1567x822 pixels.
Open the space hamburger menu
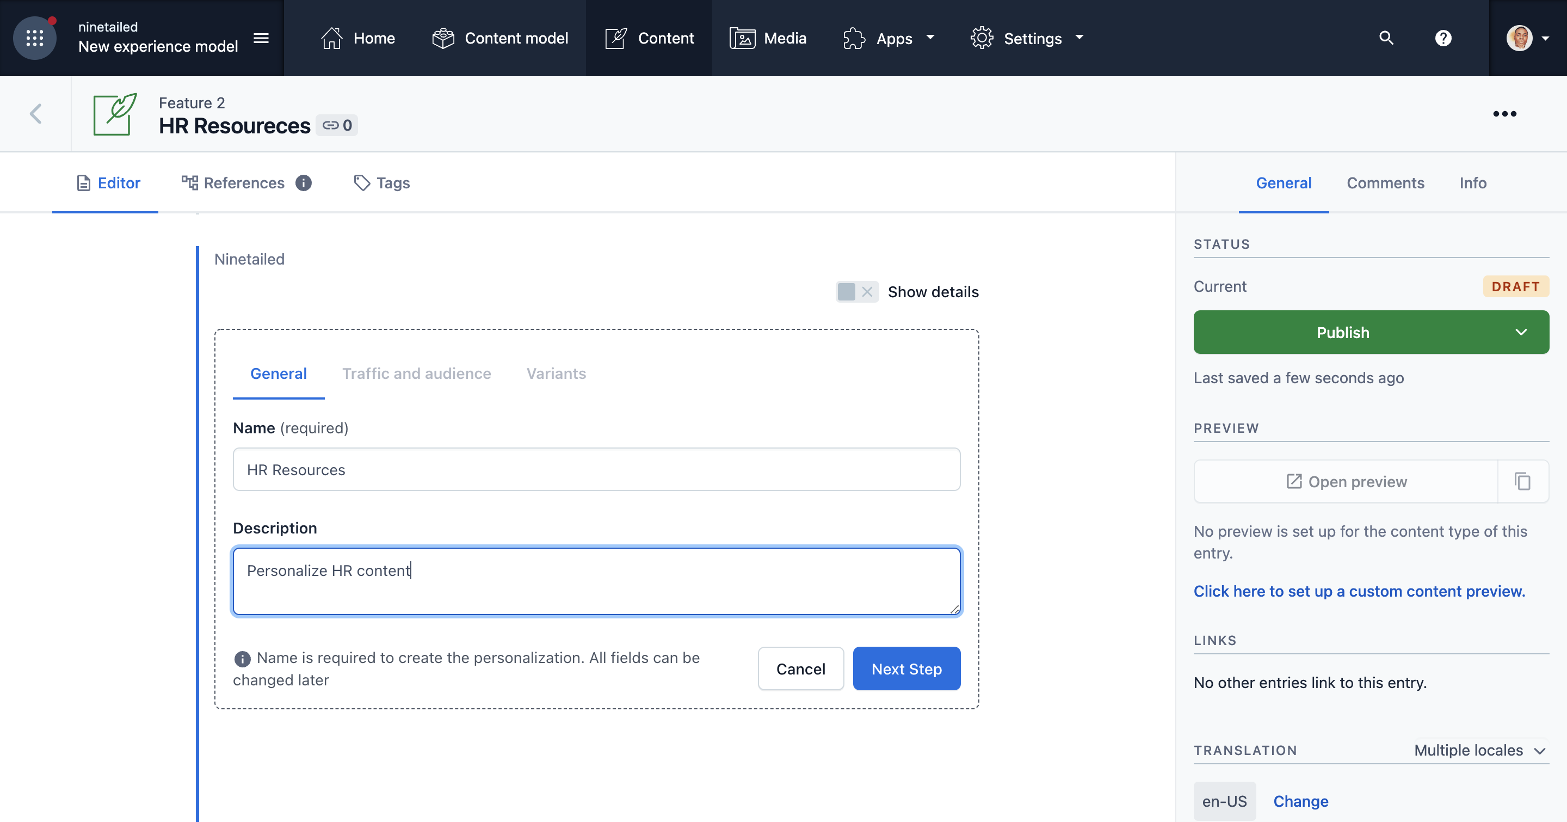click(x=261, y=38)
